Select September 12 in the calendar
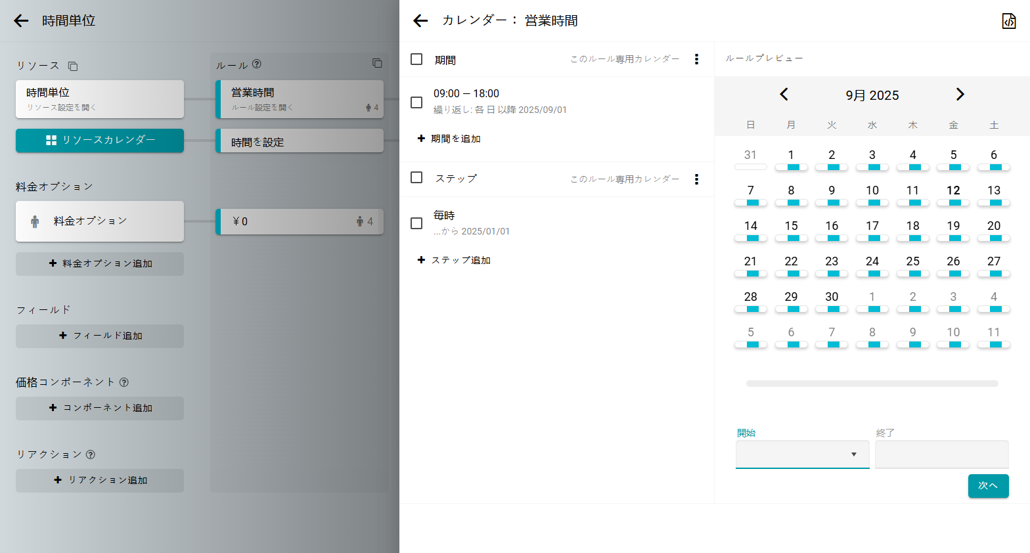The width and height of the screenshot is (1030, 553). [x=953, y=191]
